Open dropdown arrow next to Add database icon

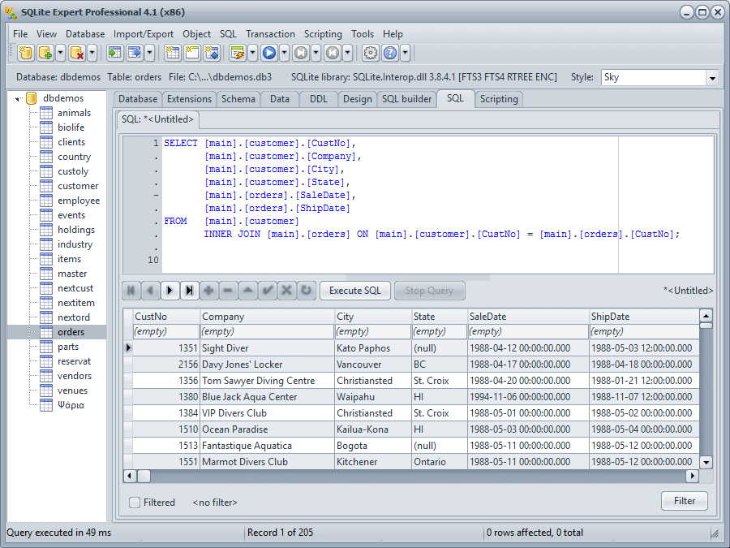pos(61,53)
